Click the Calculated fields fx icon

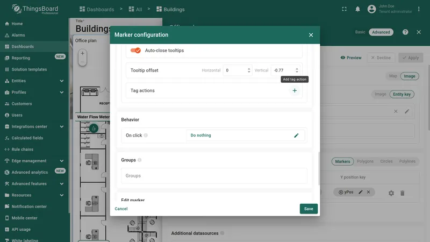tap(7, 138)
